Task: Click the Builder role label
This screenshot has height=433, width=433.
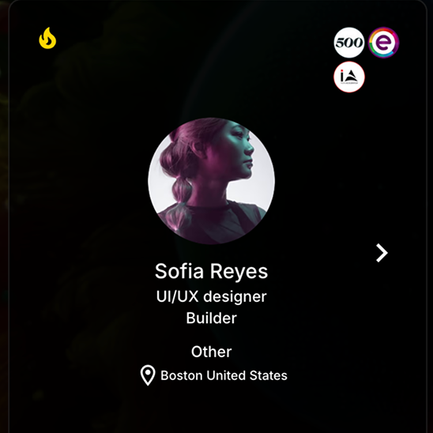Action: pos(211,318)
